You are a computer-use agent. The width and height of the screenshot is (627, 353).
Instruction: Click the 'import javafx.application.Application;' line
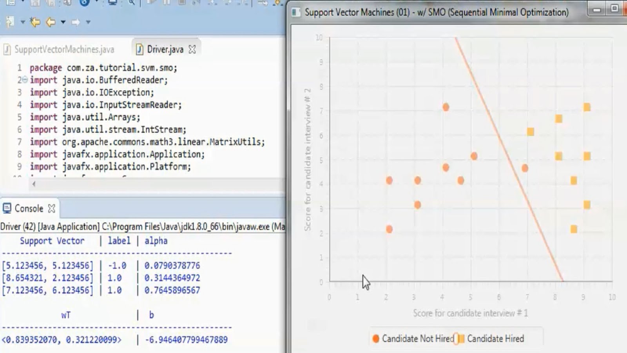(117, 154)
